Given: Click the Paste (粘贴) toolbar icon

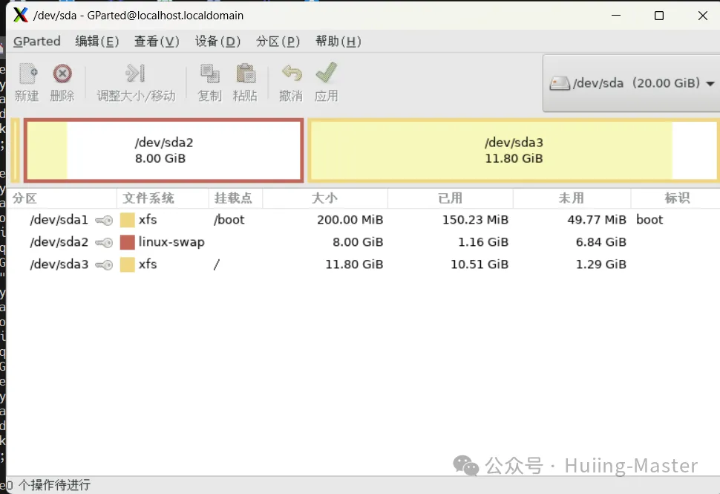Looking at the screenshot, I should pyautogui.click(x=246, y=74).
